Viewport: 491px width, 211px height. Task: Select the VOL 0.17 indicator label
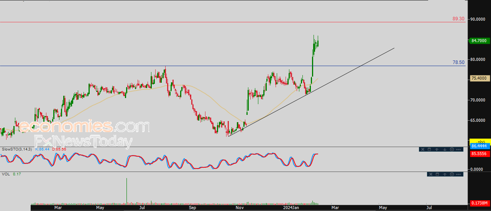(x=11, y=174)
